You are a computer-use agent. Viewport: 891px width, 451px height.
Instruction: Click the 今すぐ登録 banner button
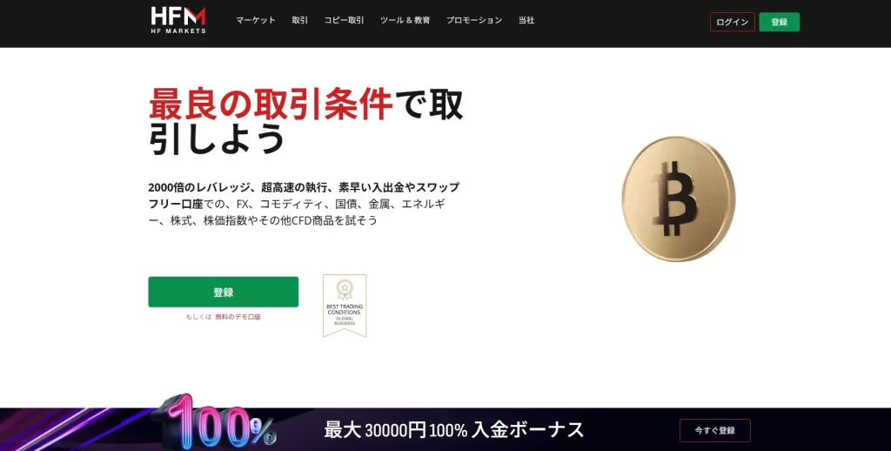click(x=715, y=430)
